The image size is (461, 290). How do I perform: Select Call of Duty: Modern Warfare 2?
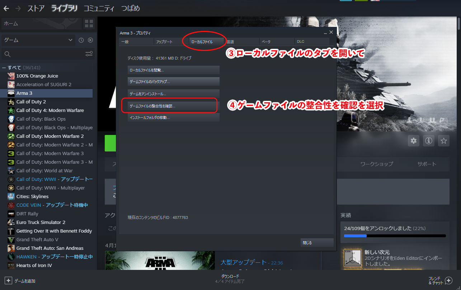[47, 136]
